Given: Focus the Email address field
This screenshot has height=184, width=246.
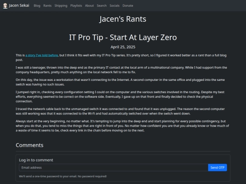Looking at the screenshot, I should pos(113,168).
